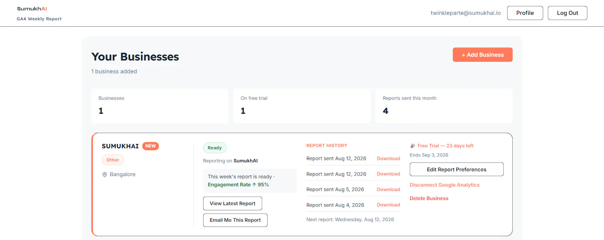Log out using the Log Out button
The height and width of the screenshot is (240, 604).
point(567,13)
